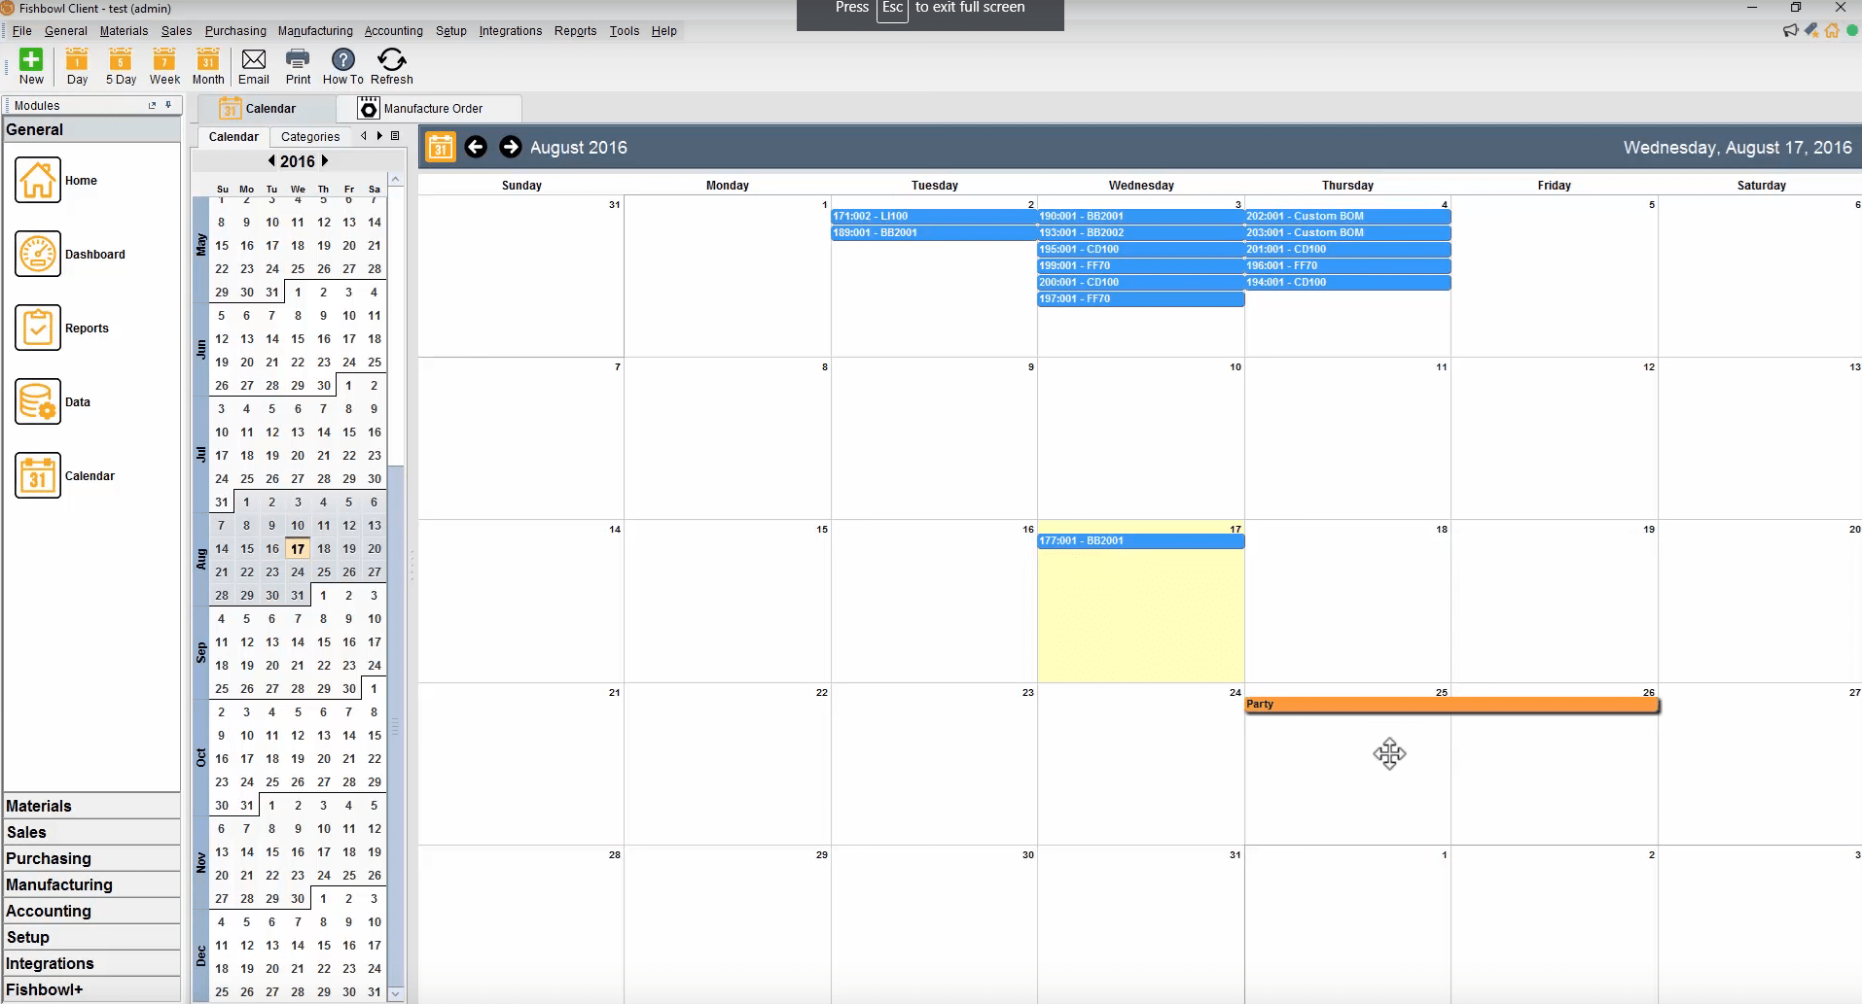Switch to the 5 Day view
The image size is (1862, 1004).
pyautogui.click(x=120, y=65)
